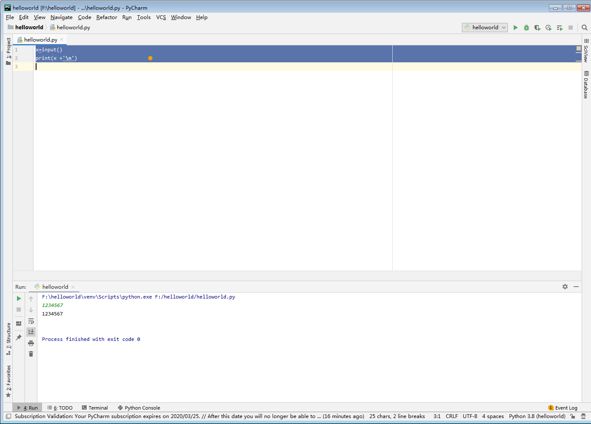This screenshot has height=424, width=591.
Task: Click helloworld.py in navigation bar
Action: [x=70, y=28]
